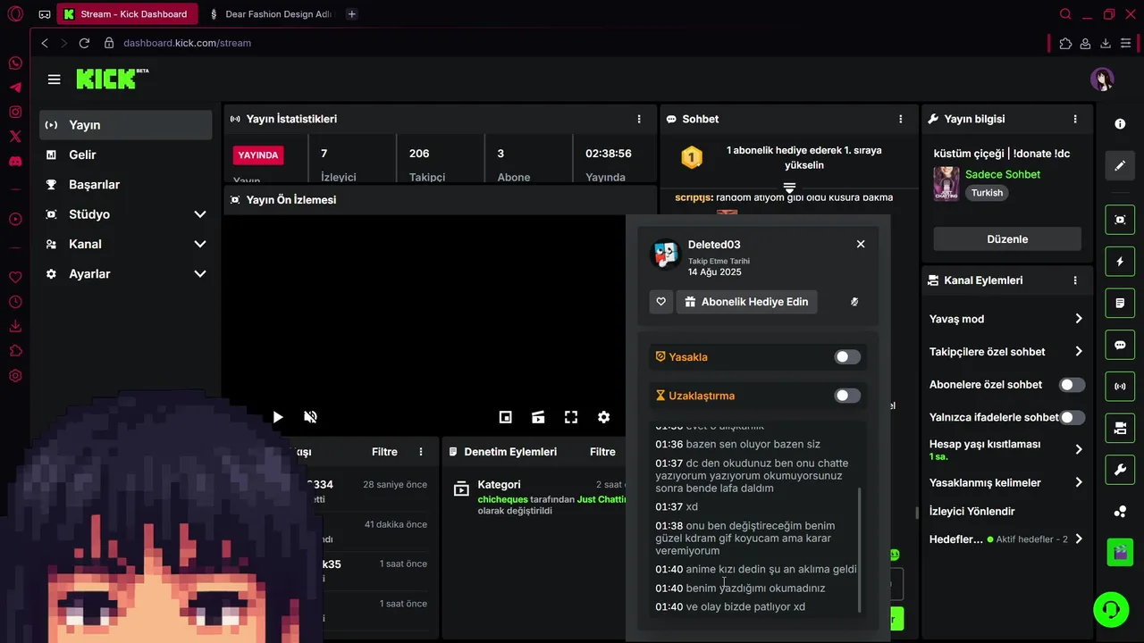Screen dimensions: 1144x643
Task: Open a new browser tab
Action: pos(351,14)
